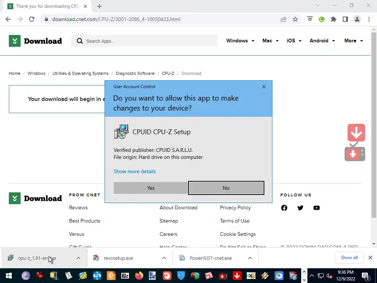Go back to previous page
Screen dimensions: 377x283
coord(8,19)
